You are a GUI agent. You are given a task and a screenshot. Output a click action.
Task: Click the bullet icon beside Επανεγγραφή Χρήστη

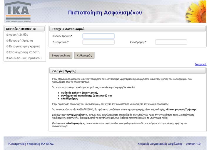coord(7,52)
